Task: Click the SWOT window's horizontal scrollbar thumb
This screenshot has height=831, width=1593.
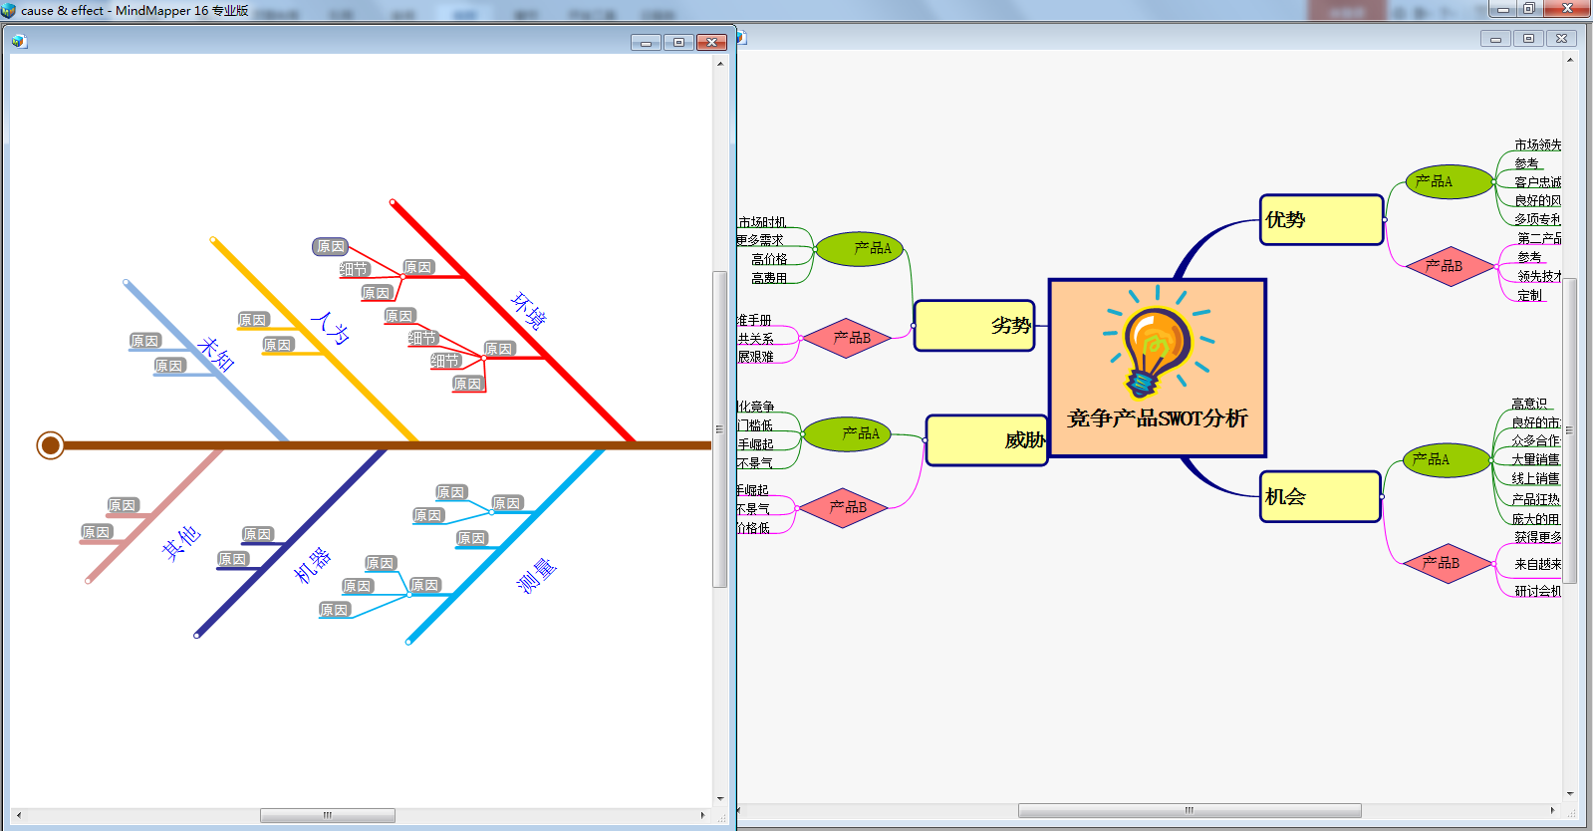Action: point(1189,810)
